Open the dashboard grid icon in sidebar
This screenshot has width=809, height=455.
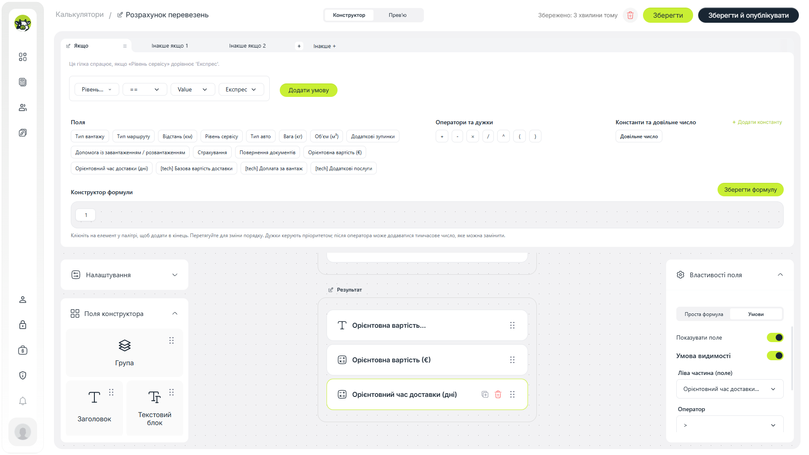coord(23,57)
